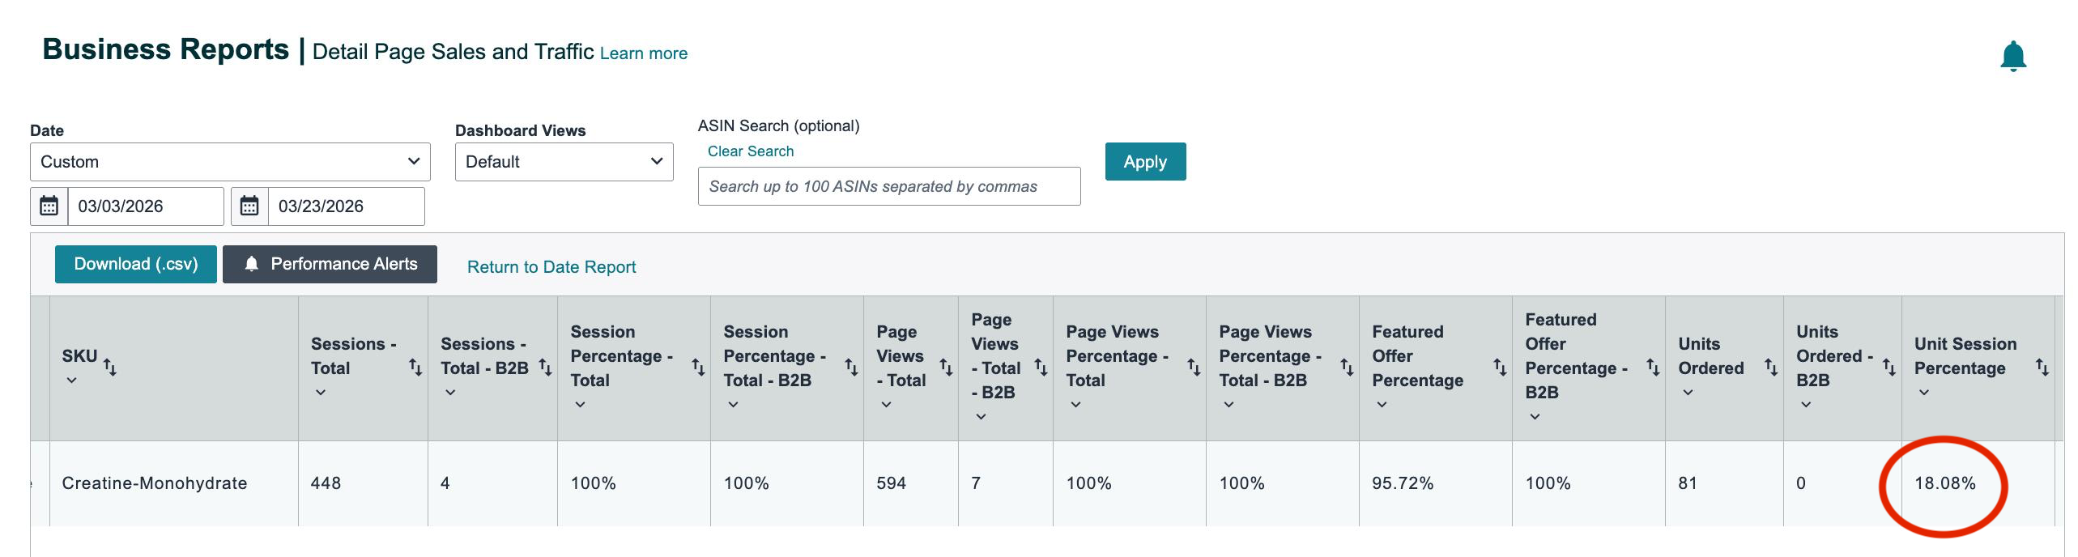Viewport: 2078px width, 557px height.
Task: Focus the ASIN search input field
Action: click(889, 186)
